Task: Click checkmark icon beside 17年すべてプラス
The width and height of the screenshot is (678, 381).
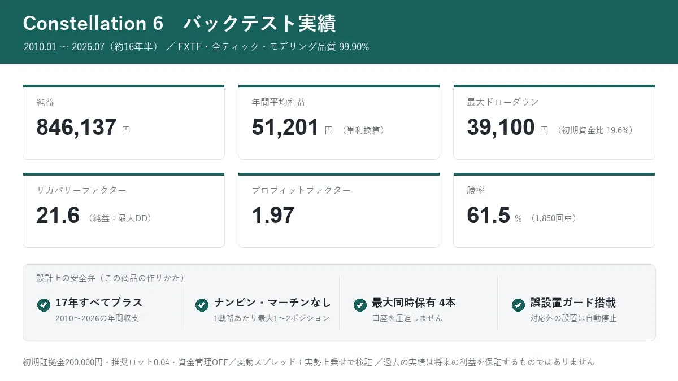Action: tap(44, 305)
